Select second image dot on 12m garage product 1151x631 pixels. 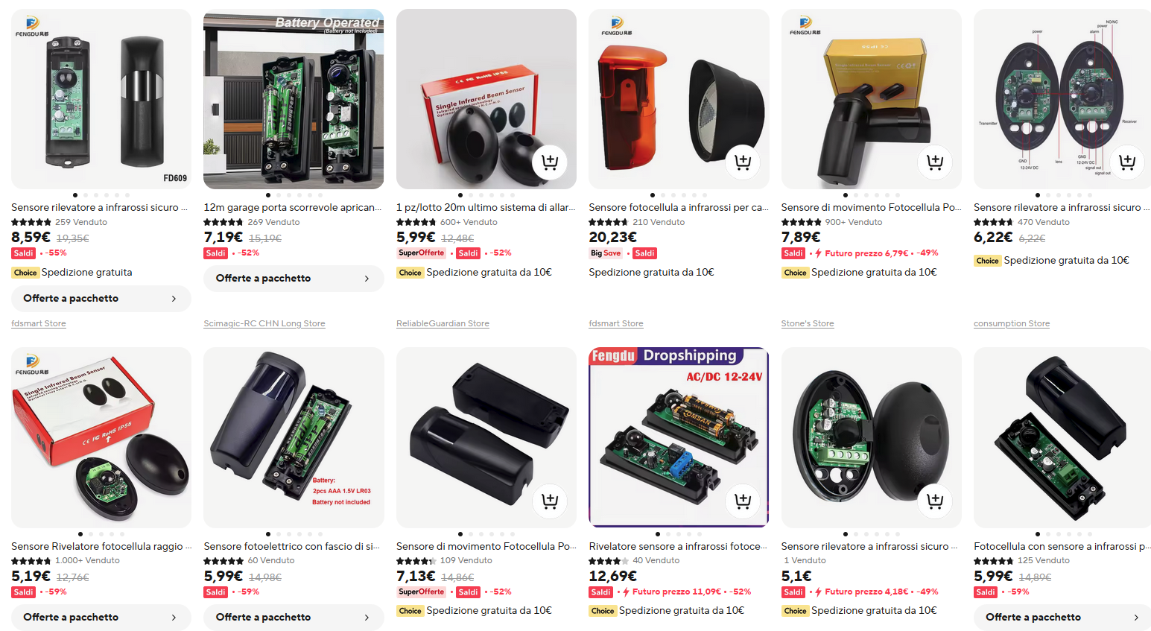(x=279, y=195)
